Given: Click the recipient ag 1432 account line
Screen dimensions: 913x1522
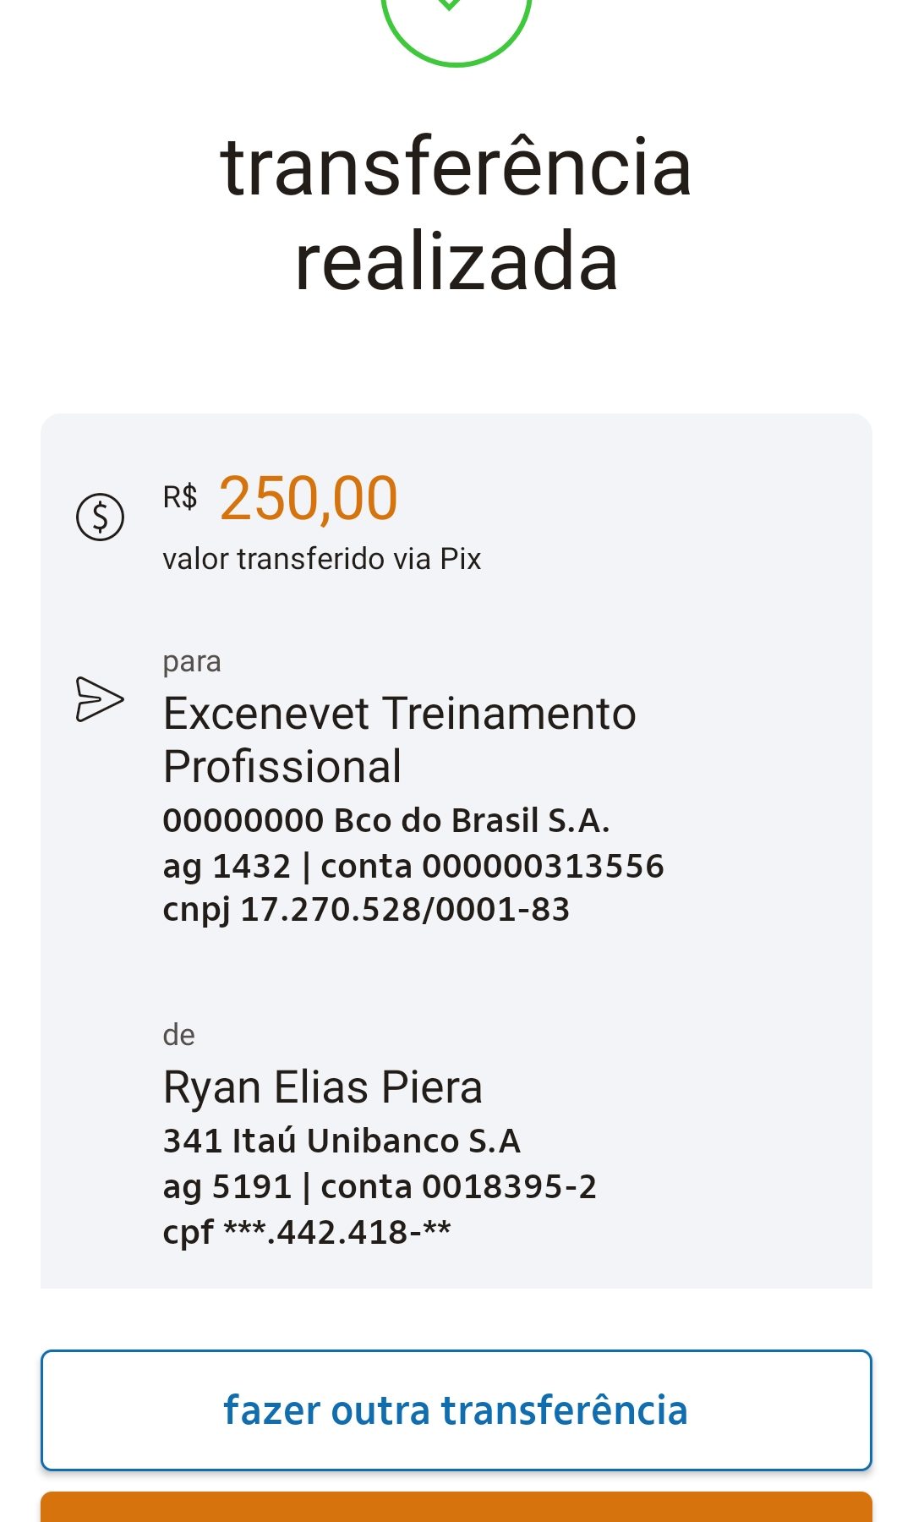Looking at the screenshot, I should 413,866.
